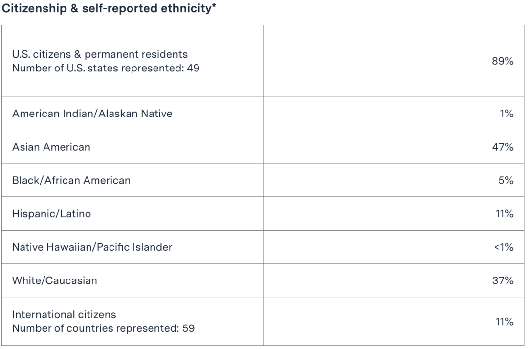Click the U.S. citizens & permanent residents label
The image size is (528, 349).
[100, 54]
